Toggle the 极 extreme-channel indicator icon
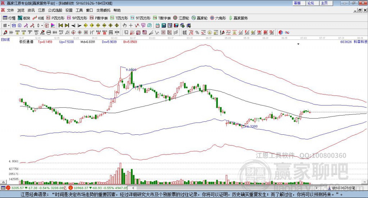This screenshot has width=368, height=198. point(47,26)
